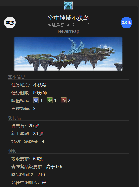
Task: Click the 60级 level badge
Action: 10,23
